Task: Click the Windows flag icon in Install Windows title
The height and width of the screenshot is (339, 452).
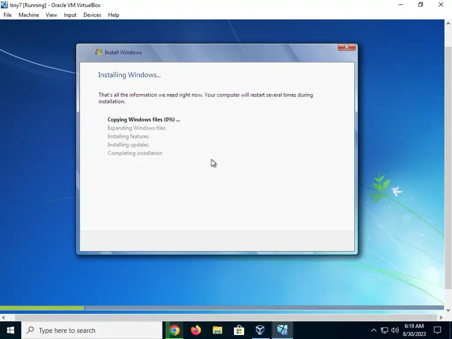Action: click(98, 52)
